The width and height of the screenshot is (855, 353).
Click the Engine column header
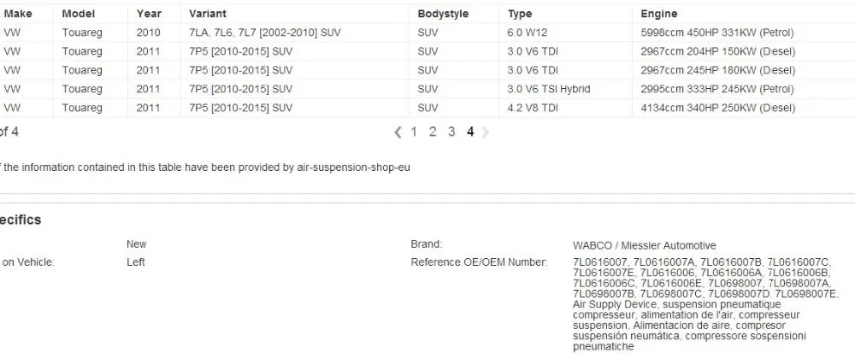658,14
